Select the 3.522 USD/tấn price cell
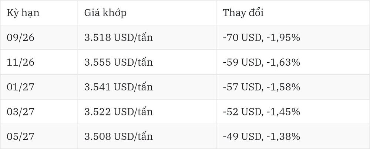This screenshot has width=370, height=149. click(x=147, y=112)
